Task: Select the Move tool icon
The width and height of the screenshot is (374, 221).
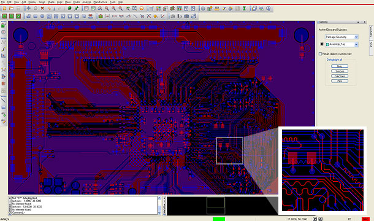Action: click(28, 9)
